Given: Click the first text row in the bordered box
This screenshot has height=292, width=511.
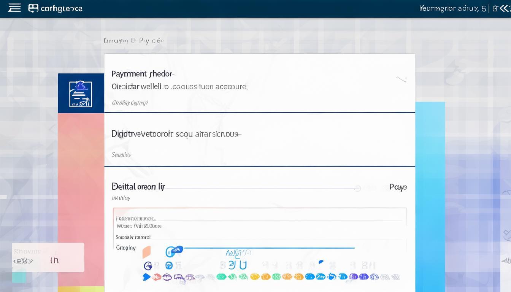Looking at the screenshot, I should click(136, 219).
